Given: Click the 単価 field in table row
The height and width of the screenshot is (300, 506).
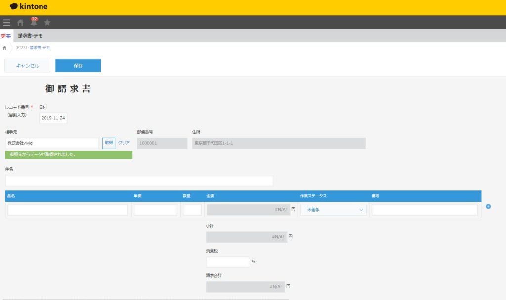Looking at the screenshot, I should point(156,210).
